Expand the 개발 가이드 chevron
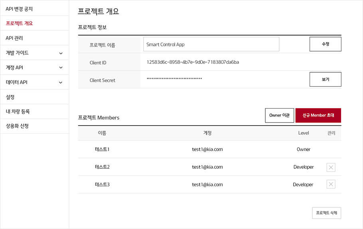Viewport: 363px width, 229px height. tap(61, 53)
